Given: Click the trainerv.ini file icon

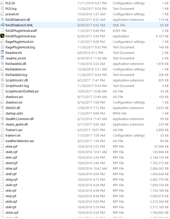Looking at the screenshot, I should (2, 135).
